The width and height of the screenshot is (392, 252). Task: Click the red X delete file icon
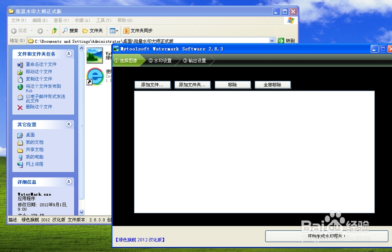(20, 107)
